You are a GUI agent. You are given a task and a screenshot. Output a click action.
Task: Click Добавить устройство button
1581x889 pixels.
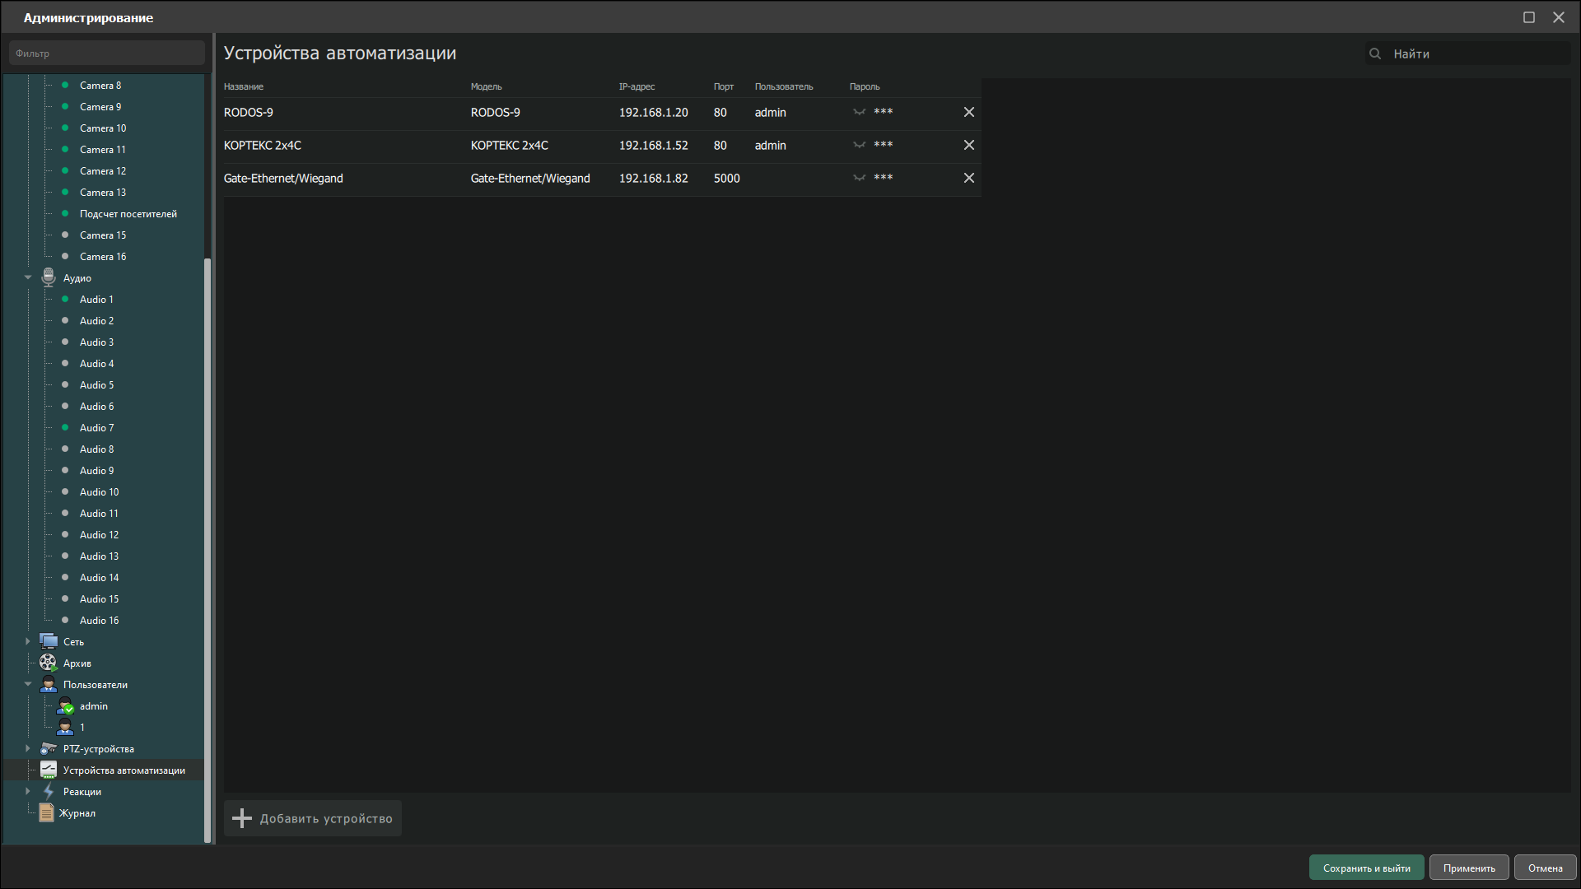(313, 818)
